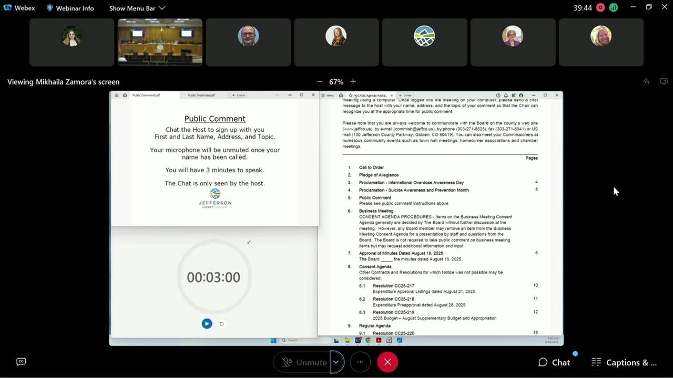Image resolution: width=673 pixels, height=378 pixels.
Task: Click the Unmute microphone button
Action: tap(304, 362)
